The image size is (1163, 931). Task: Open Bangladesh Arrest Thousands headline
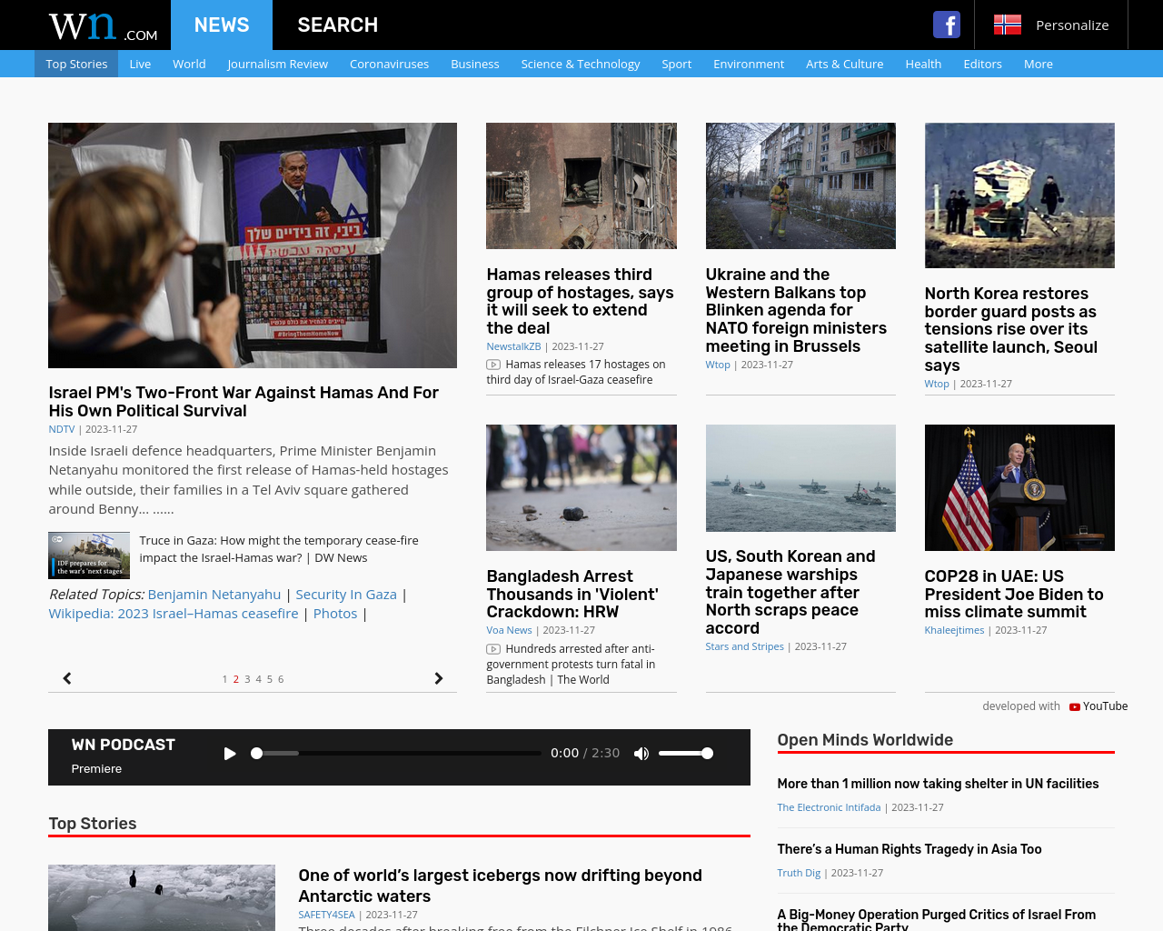coord(572,594)
